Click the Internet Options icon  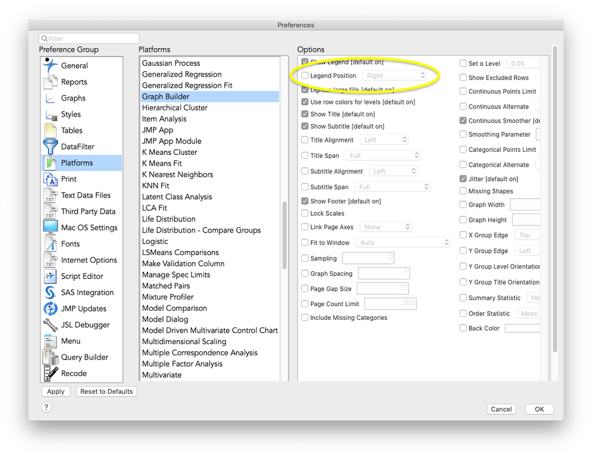coord(50,260)
